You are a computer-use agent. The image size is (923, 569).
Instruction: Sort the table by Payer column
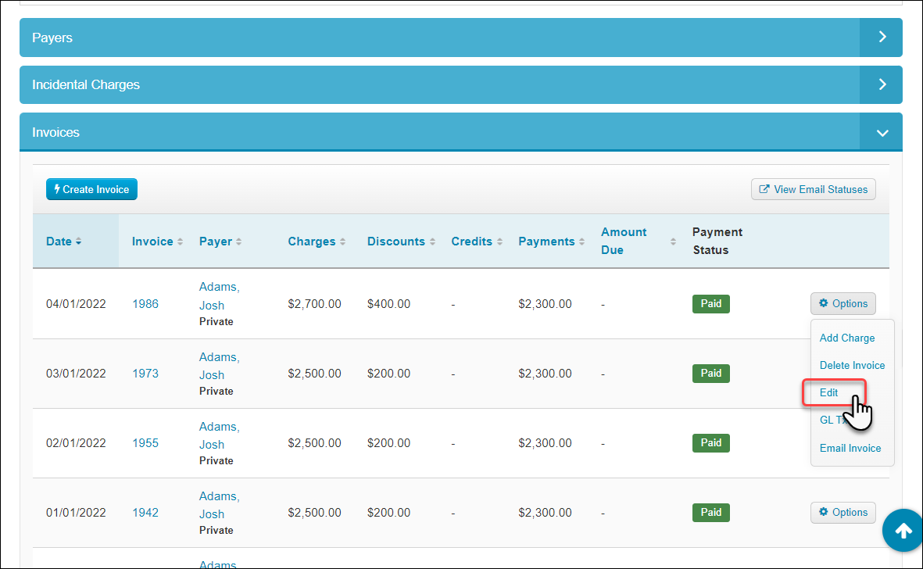[x=220, y=242]
